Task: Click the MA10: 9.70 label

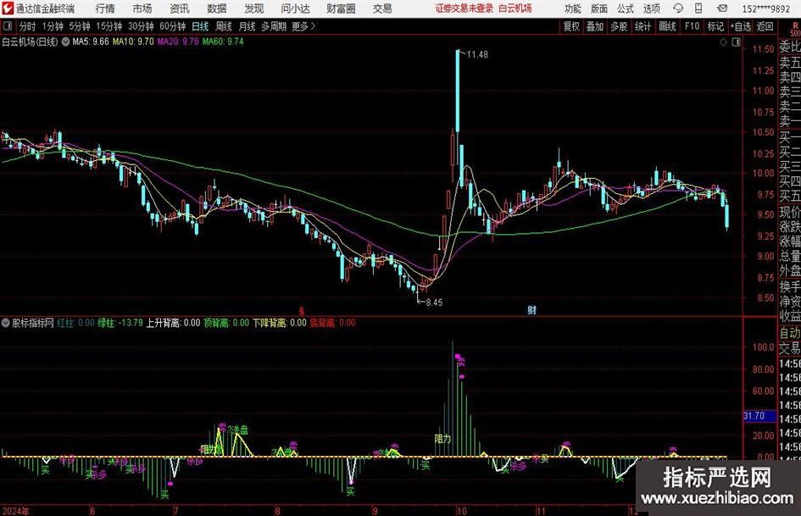Action: (133, 42)
